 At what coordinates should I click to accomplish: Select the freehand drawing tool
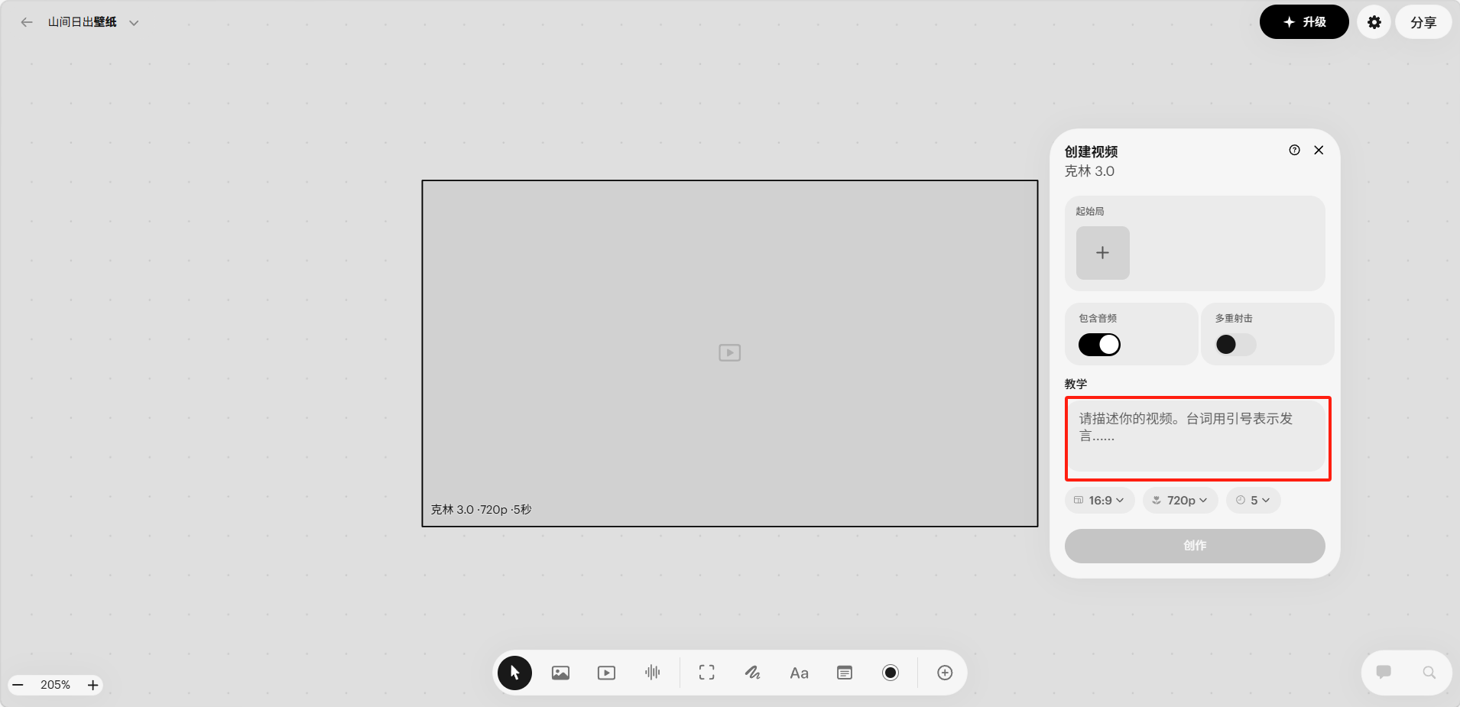click(753, 673)
